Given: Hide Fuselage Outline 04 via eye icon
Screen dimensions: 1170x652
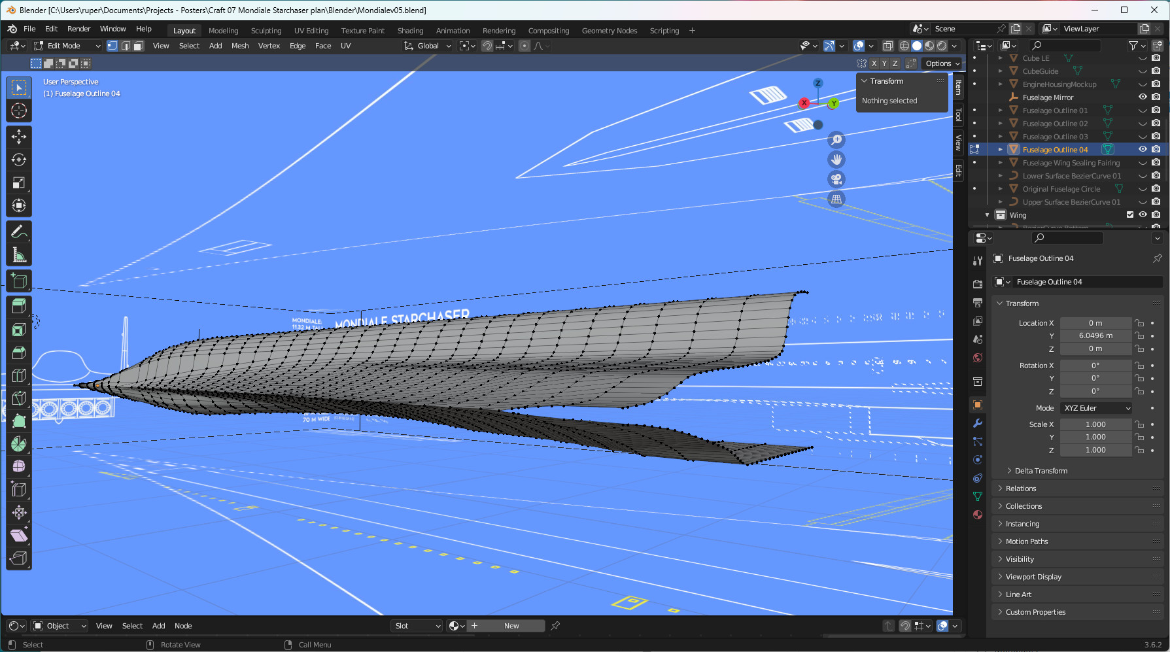Looking at the screenshot, I should click(x=1143, y=149).
